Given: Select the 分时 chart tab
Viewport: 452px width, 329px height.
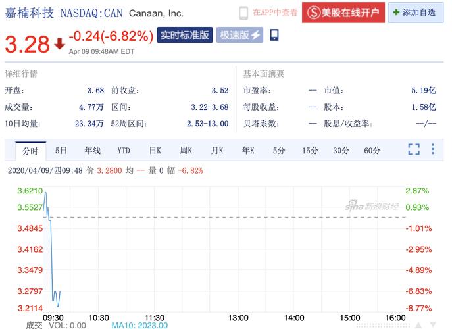Looking at the screenshot, I should point(30,151).
